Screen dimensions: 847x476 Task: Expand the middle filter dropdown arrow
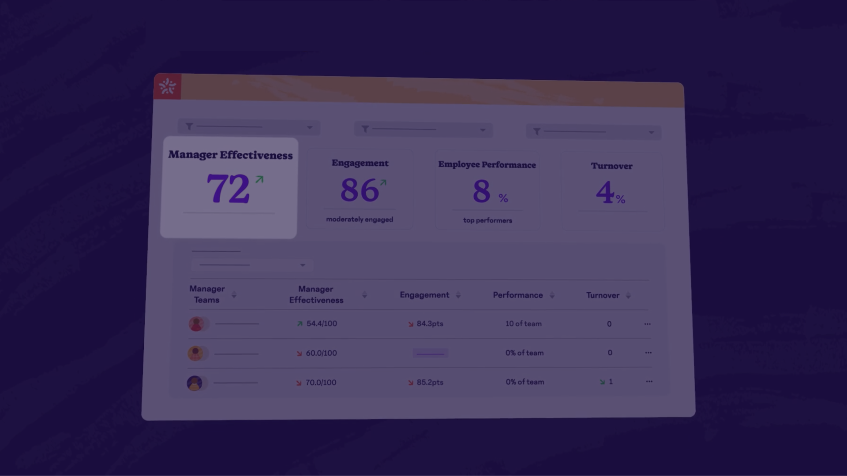[x=483, y=130]
